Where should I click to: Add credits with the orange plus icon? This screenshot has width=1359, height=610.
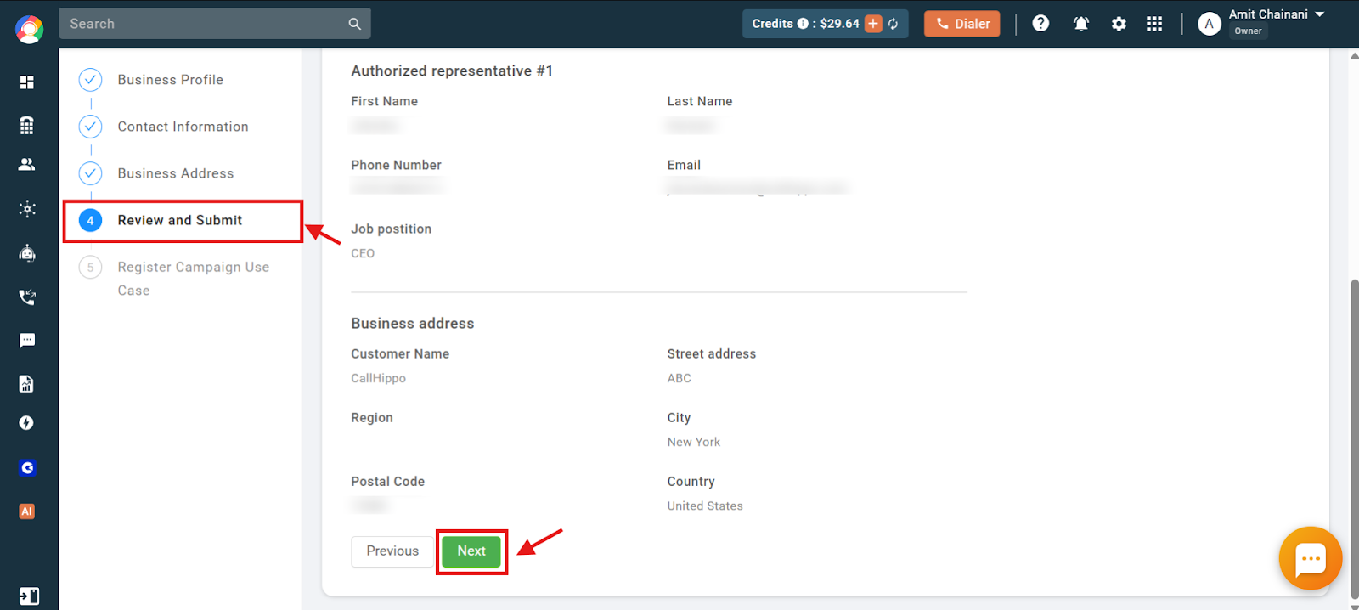pos(873,24)
